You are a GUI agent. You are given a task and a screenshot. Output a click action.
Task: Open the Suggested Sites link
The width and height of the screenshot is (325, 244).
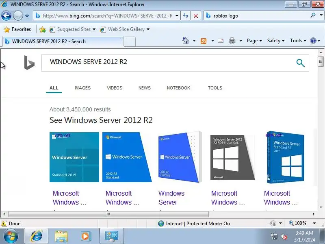tap(70, 29)
